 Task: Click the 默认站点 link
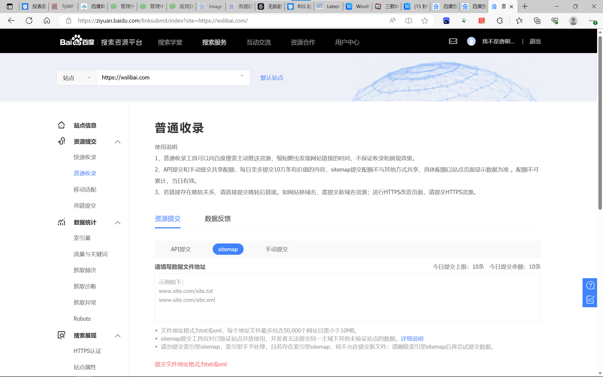(x=272, y=78)
